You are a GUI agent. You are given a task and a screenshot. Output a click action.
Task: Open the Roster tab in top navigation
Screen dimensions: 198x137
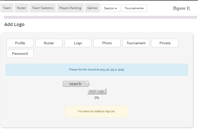[x=21, y=8]
